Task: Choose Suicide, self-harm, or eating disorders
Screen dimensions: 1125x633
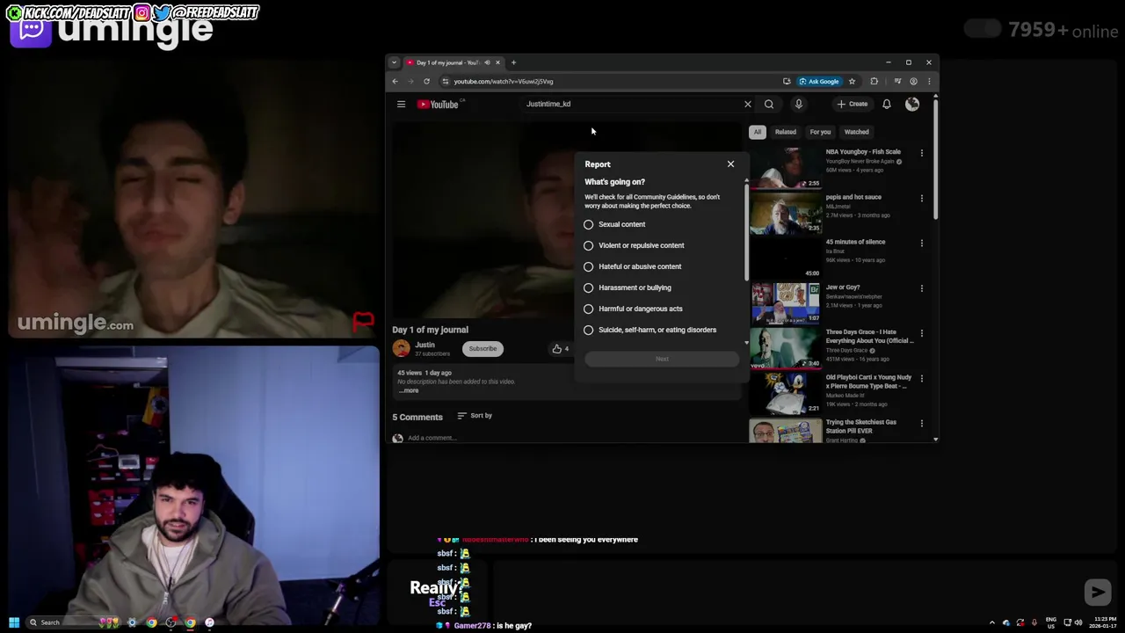Action: (588, 330)
